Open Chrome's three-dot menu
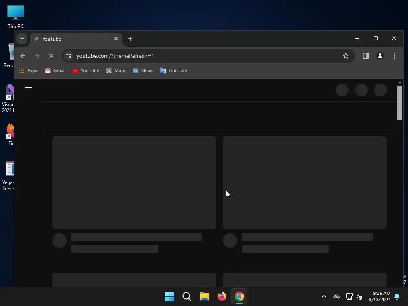Image resolution: width=408 pixels, height=306 pixels. click(x=394, y=56)
